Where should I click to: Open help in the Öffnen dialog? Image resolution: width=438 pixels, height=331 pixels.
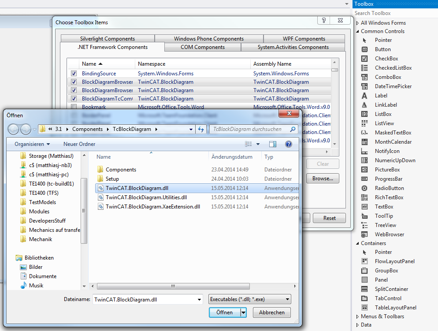click(x=289, y=144)
